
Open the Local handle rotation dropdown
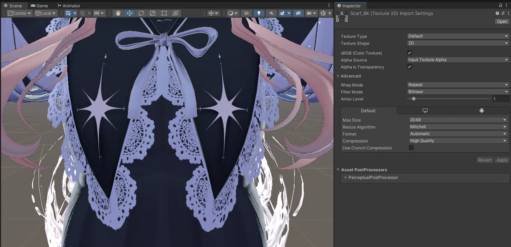pos(46,13)
